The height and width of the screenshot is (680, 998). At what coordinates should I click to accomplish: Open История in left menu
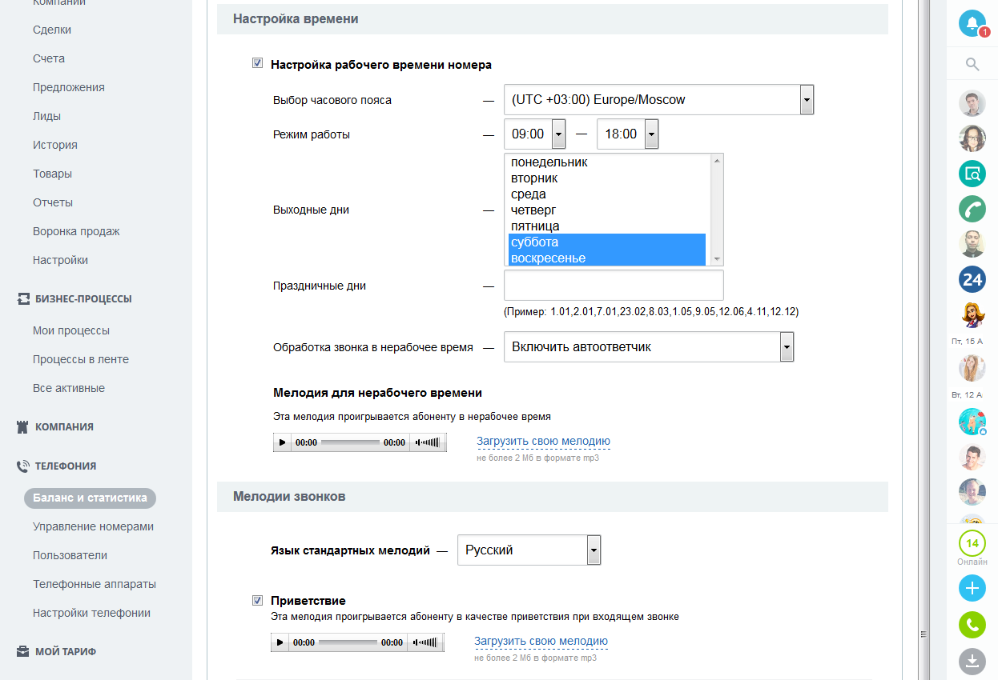[55, 145]
